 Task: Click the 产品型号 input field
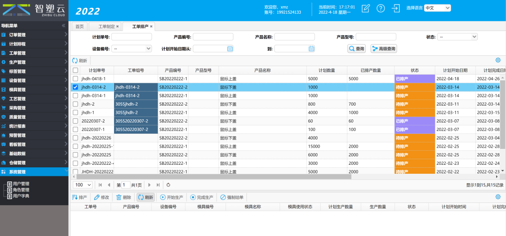point(376,37)
